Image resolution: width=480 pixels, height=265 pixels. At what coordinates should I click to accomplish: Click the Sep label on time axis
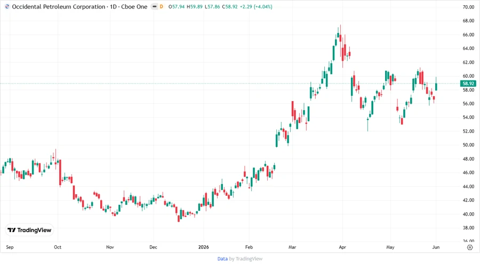coord(10,247)
